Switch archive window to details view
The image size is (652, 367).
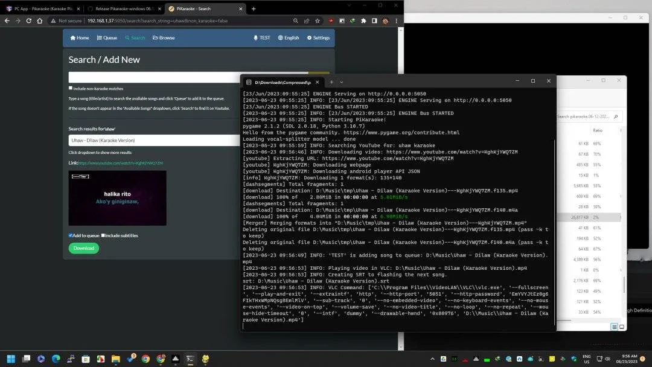point(614,327)
